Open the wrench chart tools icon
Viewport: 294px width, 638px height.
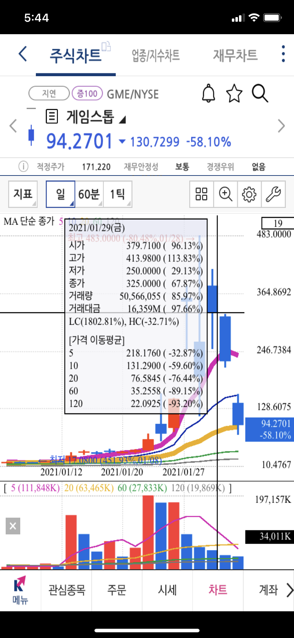coord(273,194)
